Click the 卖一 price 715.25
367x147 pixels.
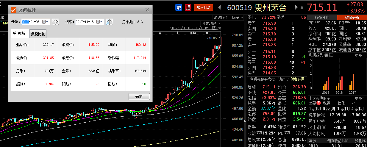point(269,45)
